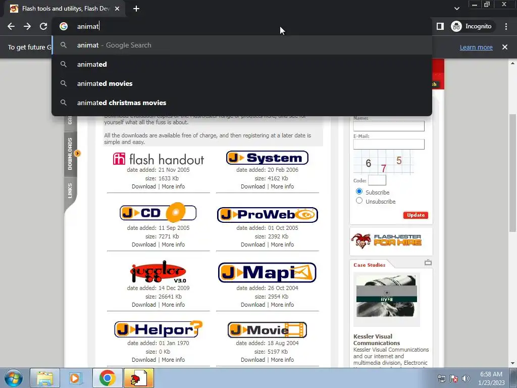Open the Incognito profile button
The height and width of the screenshot is (388, 517).
pos(472,26)
